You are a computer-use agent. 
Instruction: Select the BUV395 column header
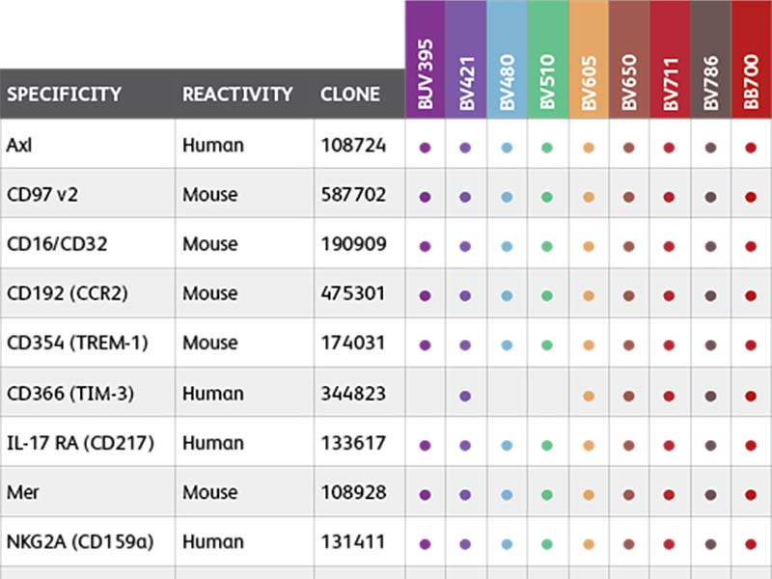pos(425,59)
